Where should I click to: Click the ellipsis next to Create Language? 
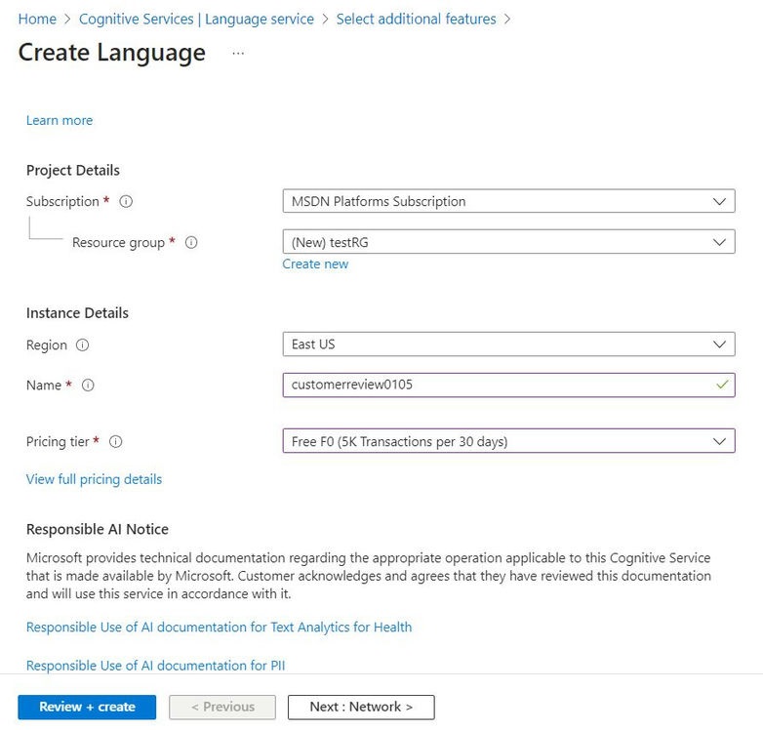tap(238, 54)
